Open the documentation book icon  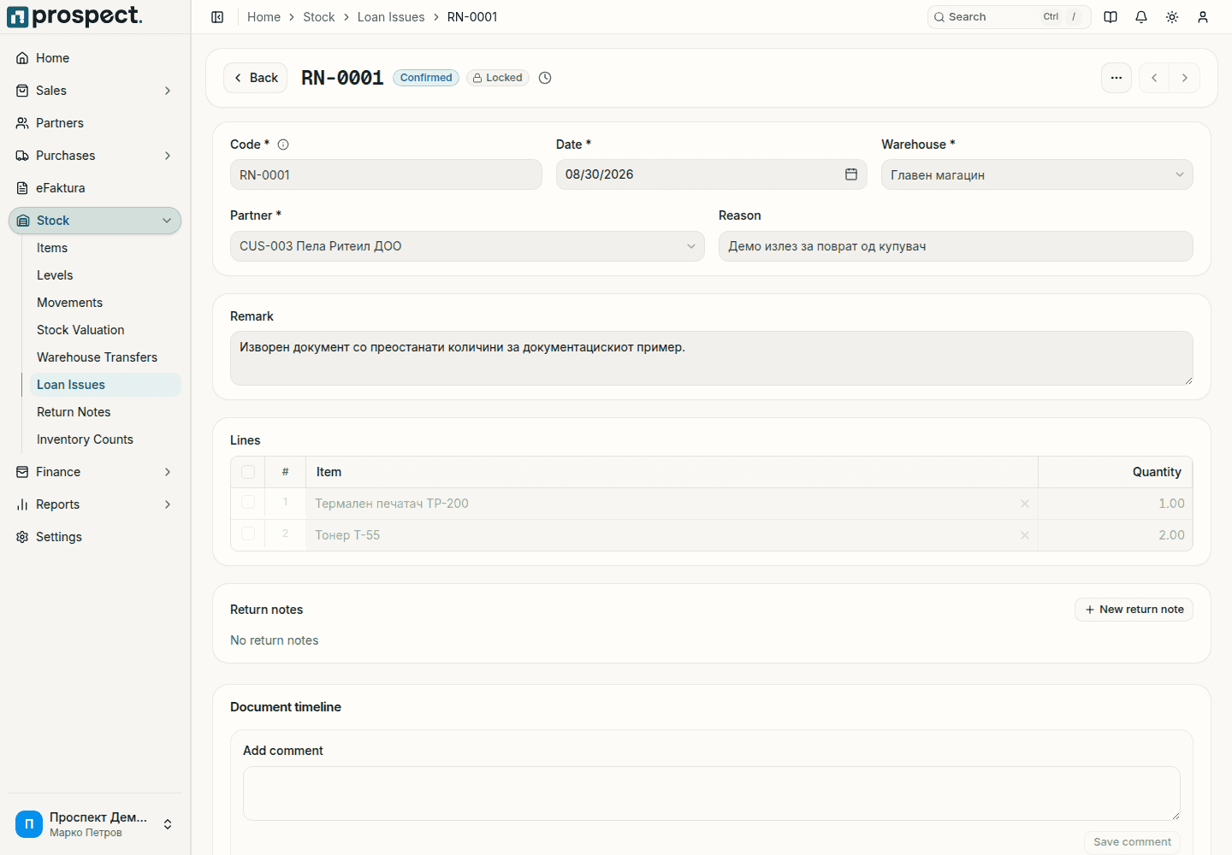coord(1111,17)
